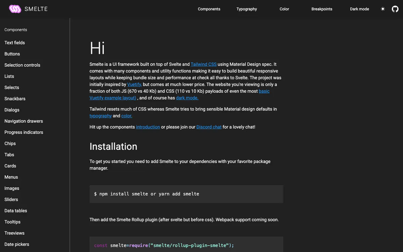This screenshot has height=252, width=403.
Task: Follow the Tailwind CSS link
Action: [204, 64]
